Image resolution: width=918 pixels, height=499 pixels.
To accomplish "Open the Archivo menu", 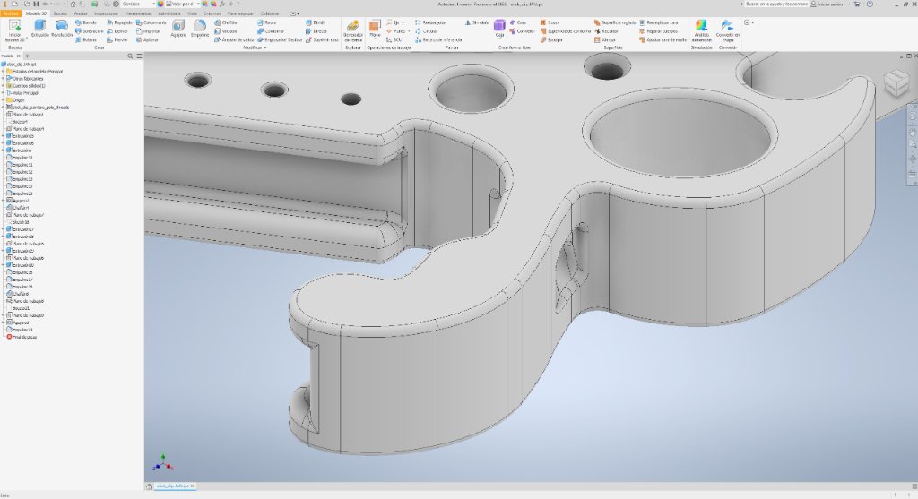I will point(11,13).
